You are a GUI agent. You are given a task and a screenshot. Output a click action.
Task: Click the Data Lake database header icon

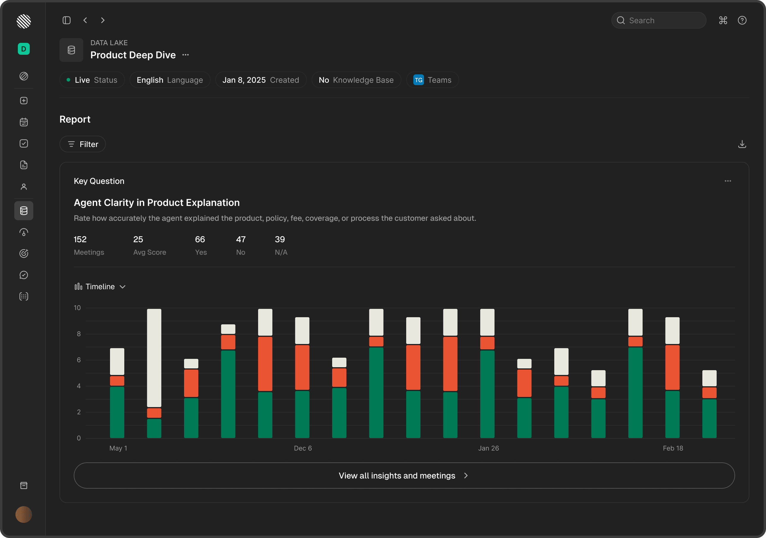71,50
